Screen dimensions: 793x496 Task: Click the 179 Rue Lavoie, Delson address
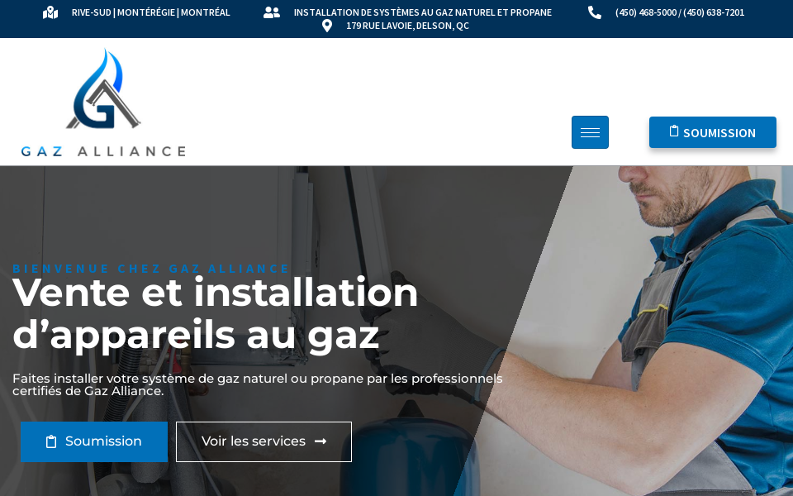click(x=407, y=26)
